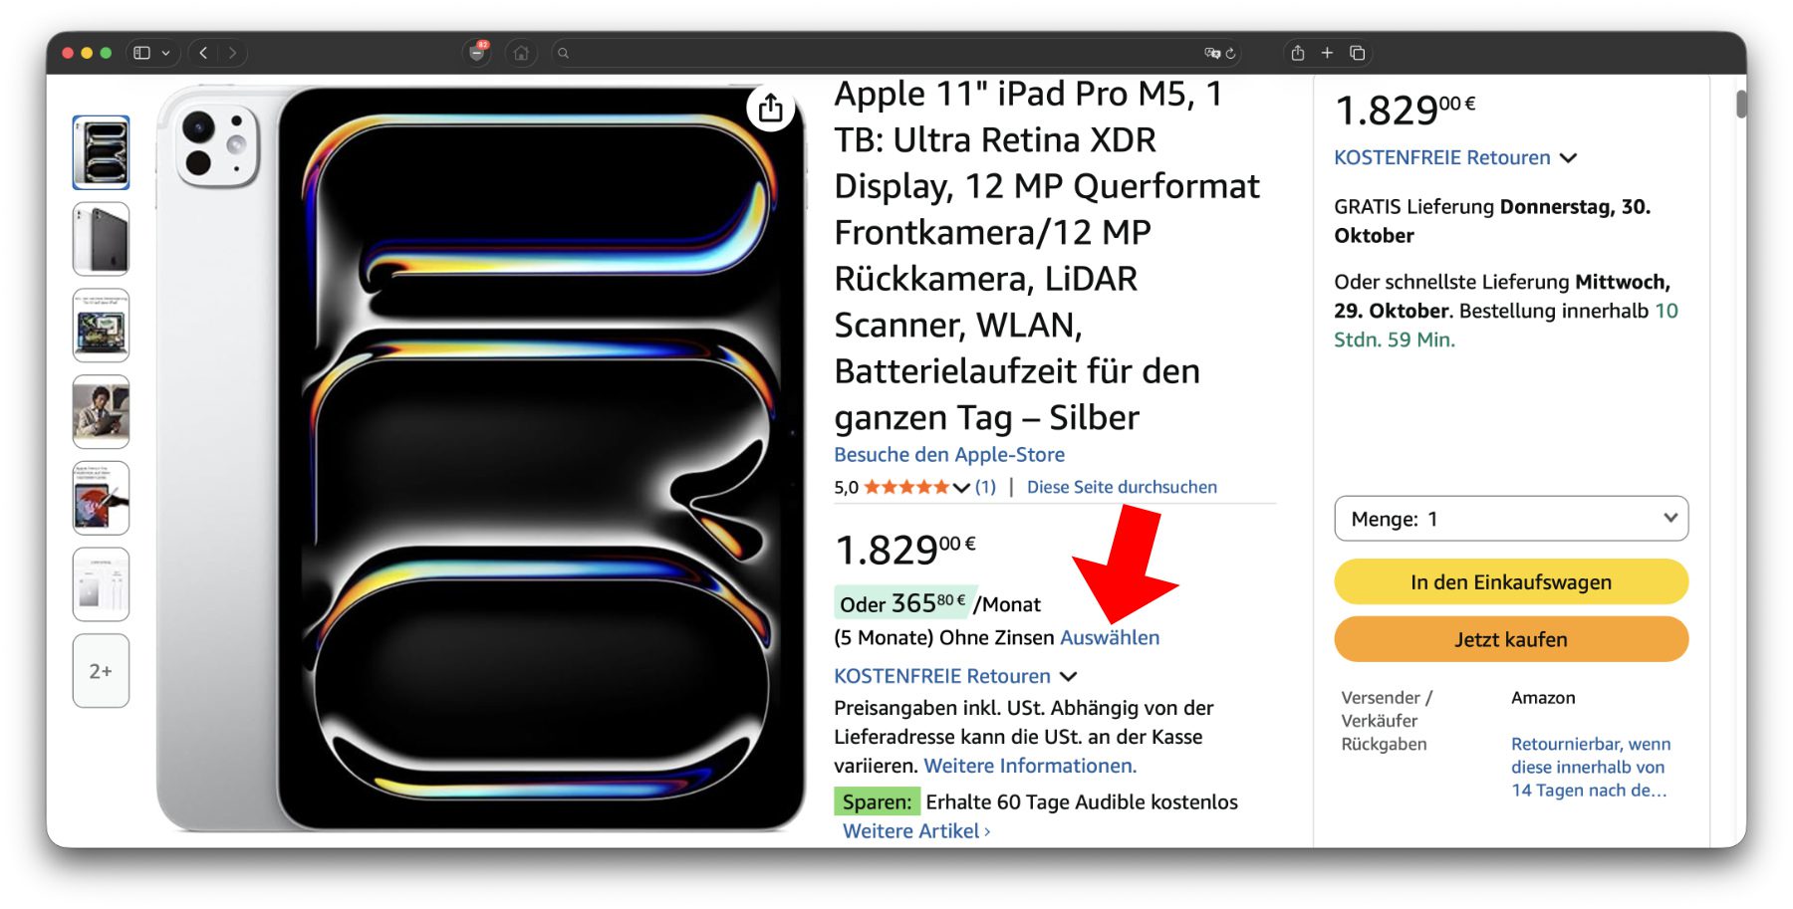Show the tab overview icon

(1357, 53)
